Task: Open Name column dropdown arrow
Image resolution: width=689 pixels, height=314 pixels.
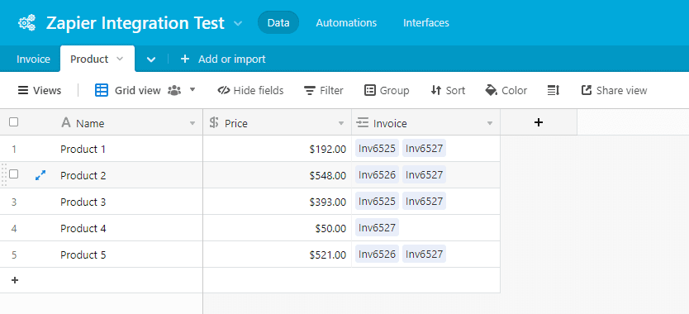Action: pyautogui.click(x=192, y=124)
